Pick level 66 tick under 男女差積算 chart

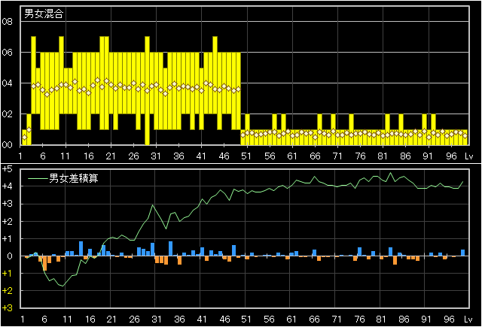click(314, 319)
